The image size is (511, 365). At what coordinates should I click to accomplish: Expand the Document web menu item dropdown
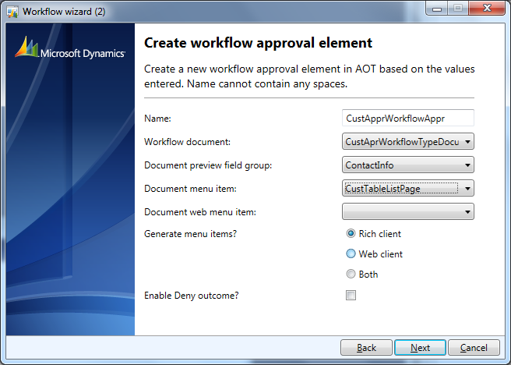(408, 211)
